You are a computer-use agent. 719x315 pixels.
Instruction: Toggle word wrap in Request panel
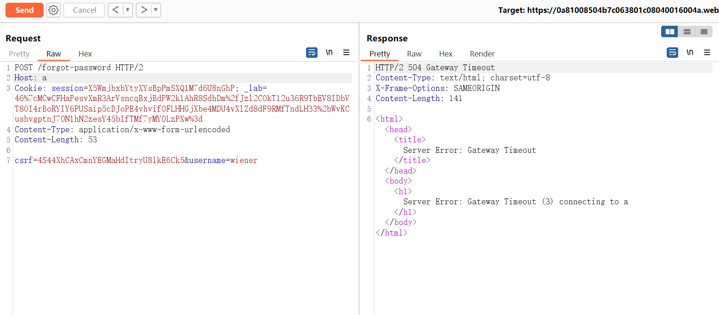[312, 53]
